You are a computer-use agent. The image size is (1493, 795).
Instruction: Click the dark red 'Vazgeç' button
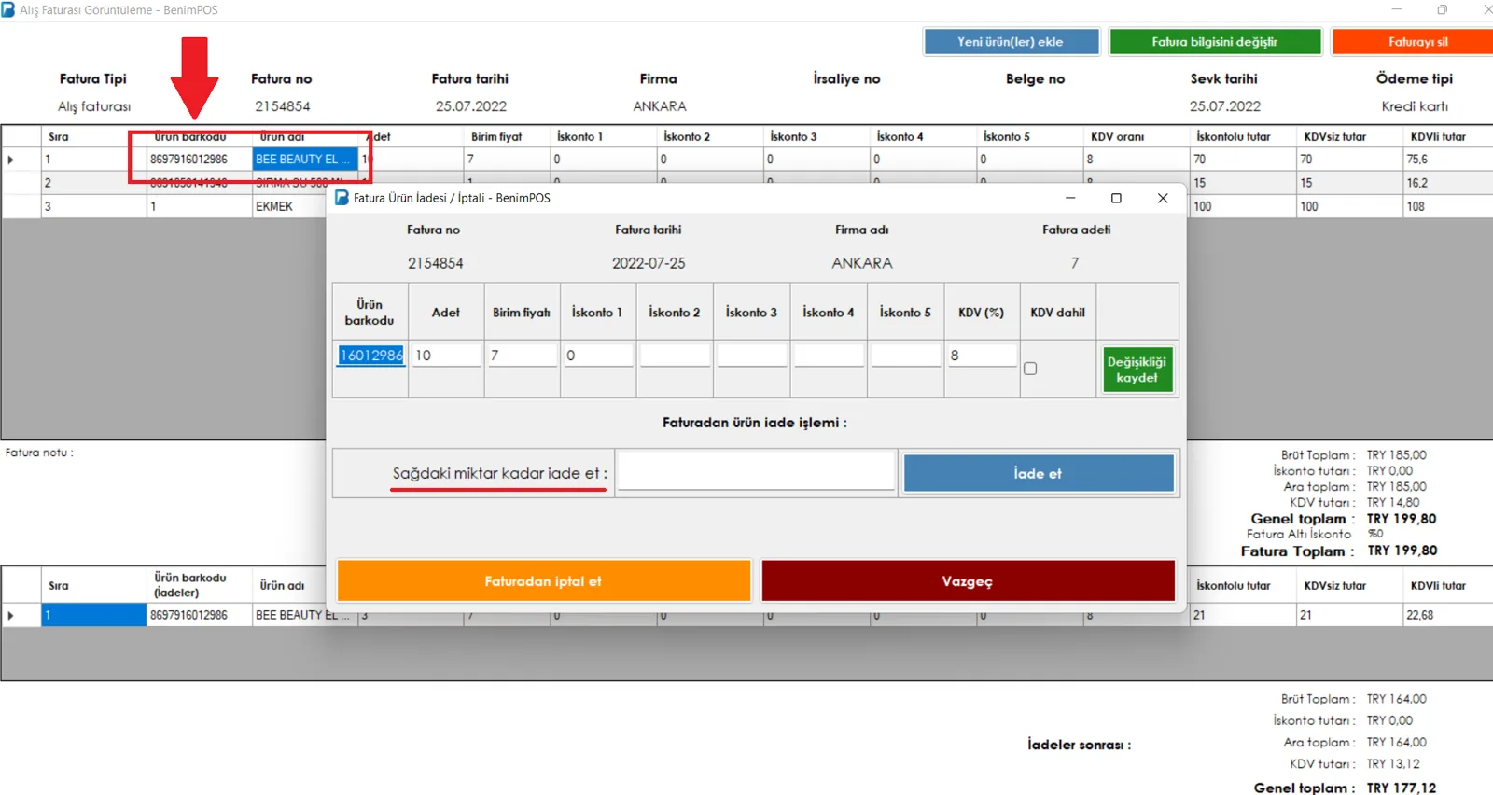click(968, 580)
